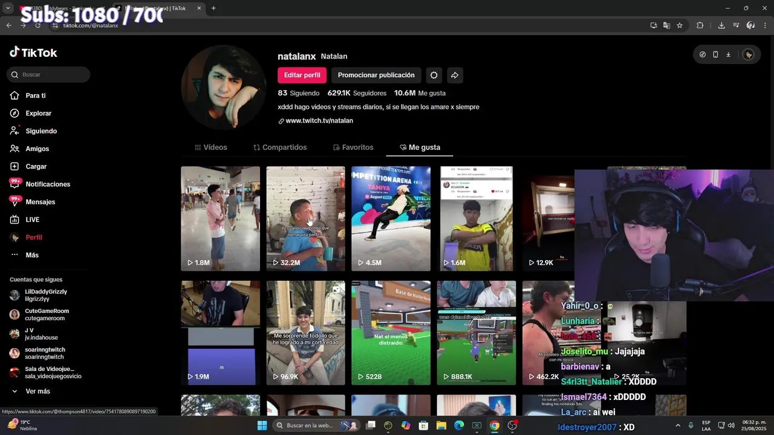Open Microsoft Edge from taskbar

click(459, 425)
